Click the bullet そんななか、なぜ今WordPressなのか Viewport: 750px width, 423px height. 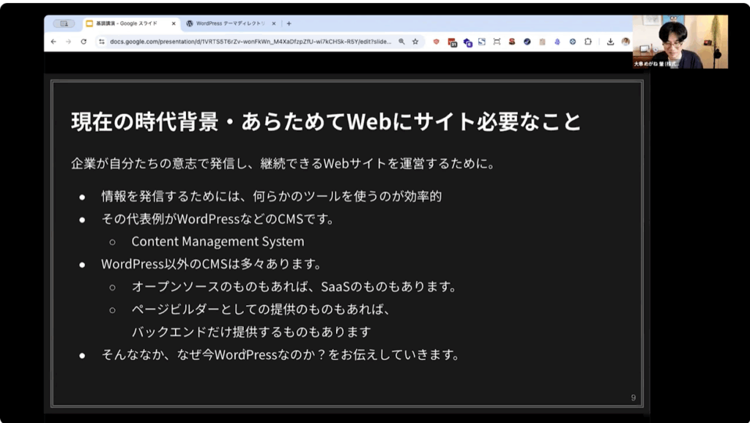281,355
